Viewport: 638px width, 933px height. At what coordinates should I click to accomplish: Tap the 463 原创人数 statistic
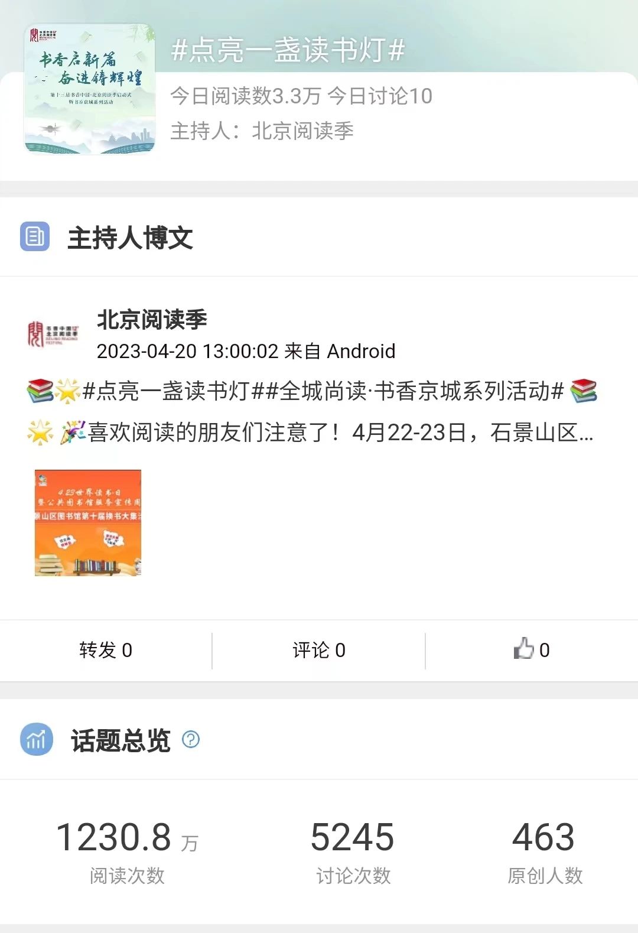point(544,851)
